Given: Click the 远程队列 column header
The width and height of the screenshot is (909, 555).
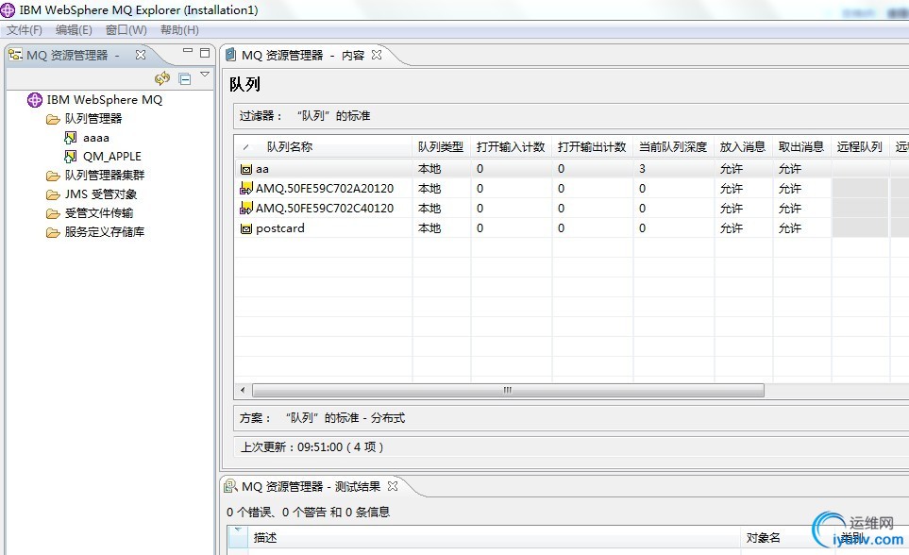Looking at the screenshot, I should [x=859, y=146].
